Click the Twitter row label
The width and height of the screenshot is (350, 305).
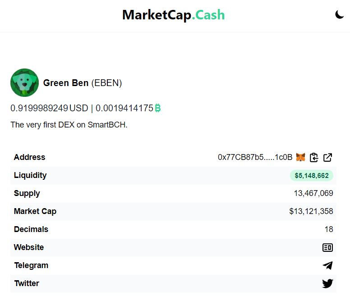pos(27,283)
